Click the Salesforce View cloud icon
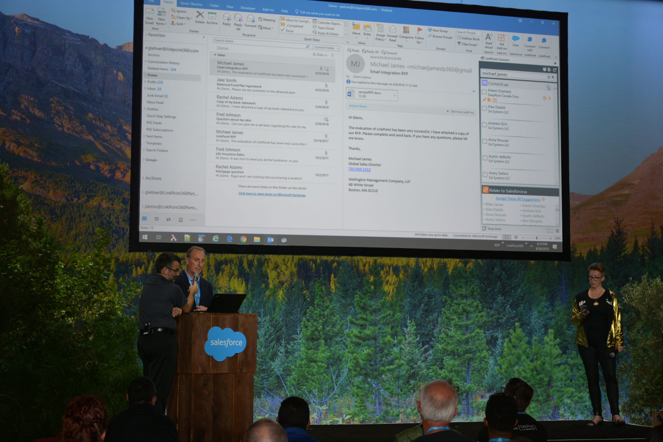This screenshot has width=663, height=442. [x=515, y=39]
